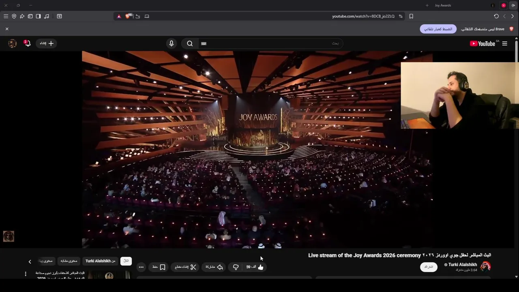The width and height of the screenshot is (519, 292).
Task: Click the red YouTube Music icon near tabs
Action: coord(504,5)
